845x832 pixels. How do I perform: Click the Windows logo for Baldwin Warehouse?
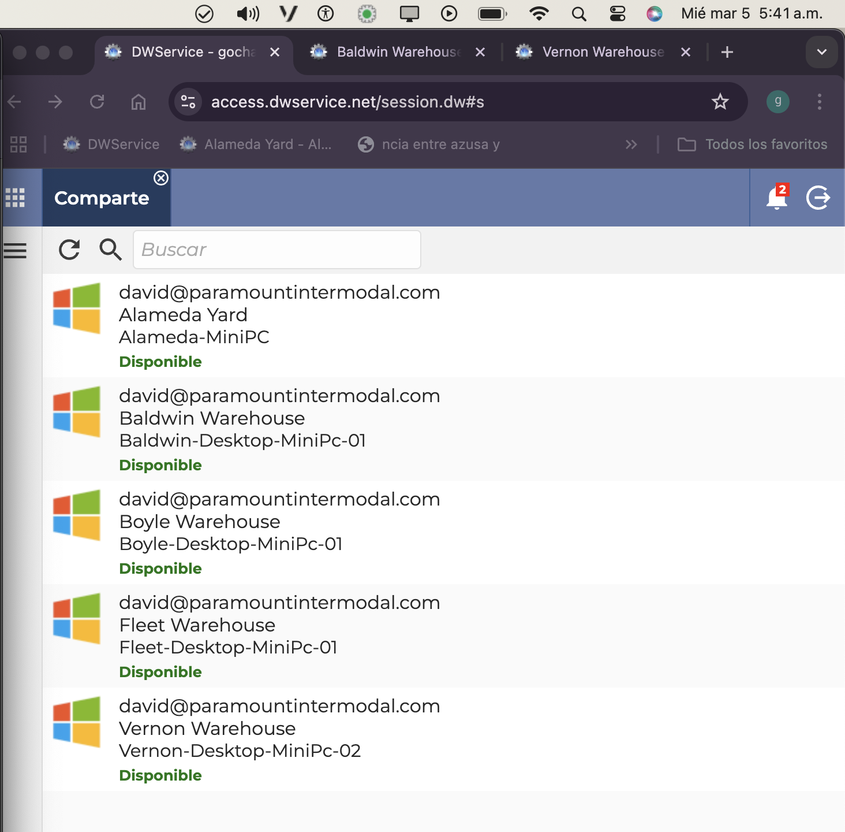pyautogui.click(x=77, y=411)
